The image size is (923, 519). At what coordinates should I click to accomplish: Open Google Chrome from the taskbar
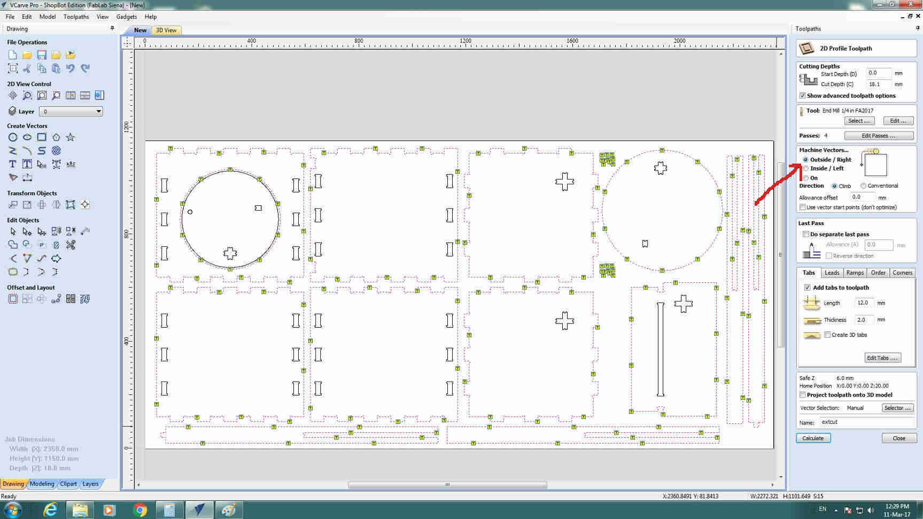point(140,510)
